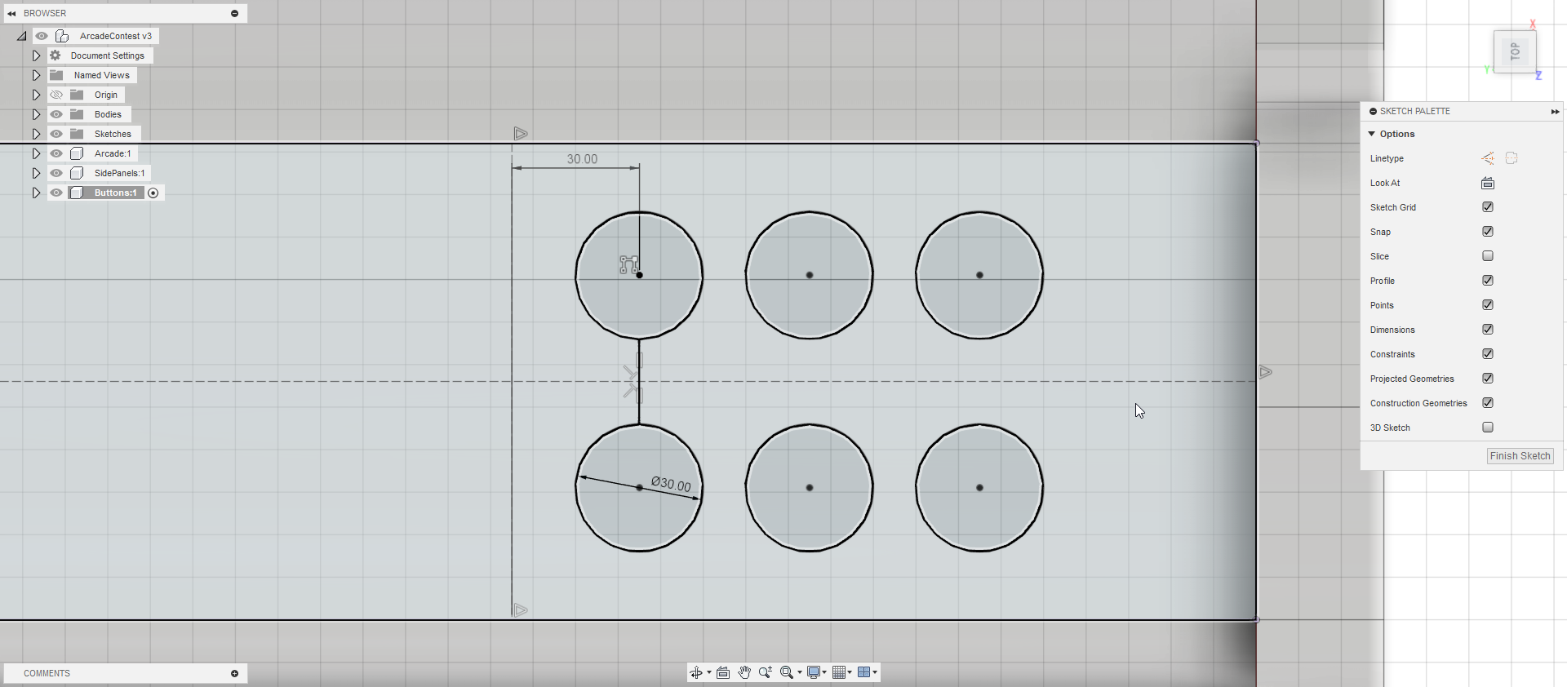This screenshot has height=687, width=1567.
Task: Uncheck the Dimensions checkbox
Action: (x=1488, y=330)
